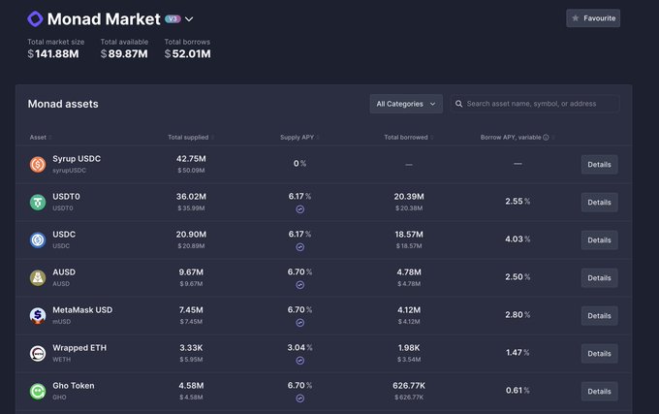The width and height of the screenshot is (659, 414).
Task: Click the USDC token icon
Action: click(38, 240)
